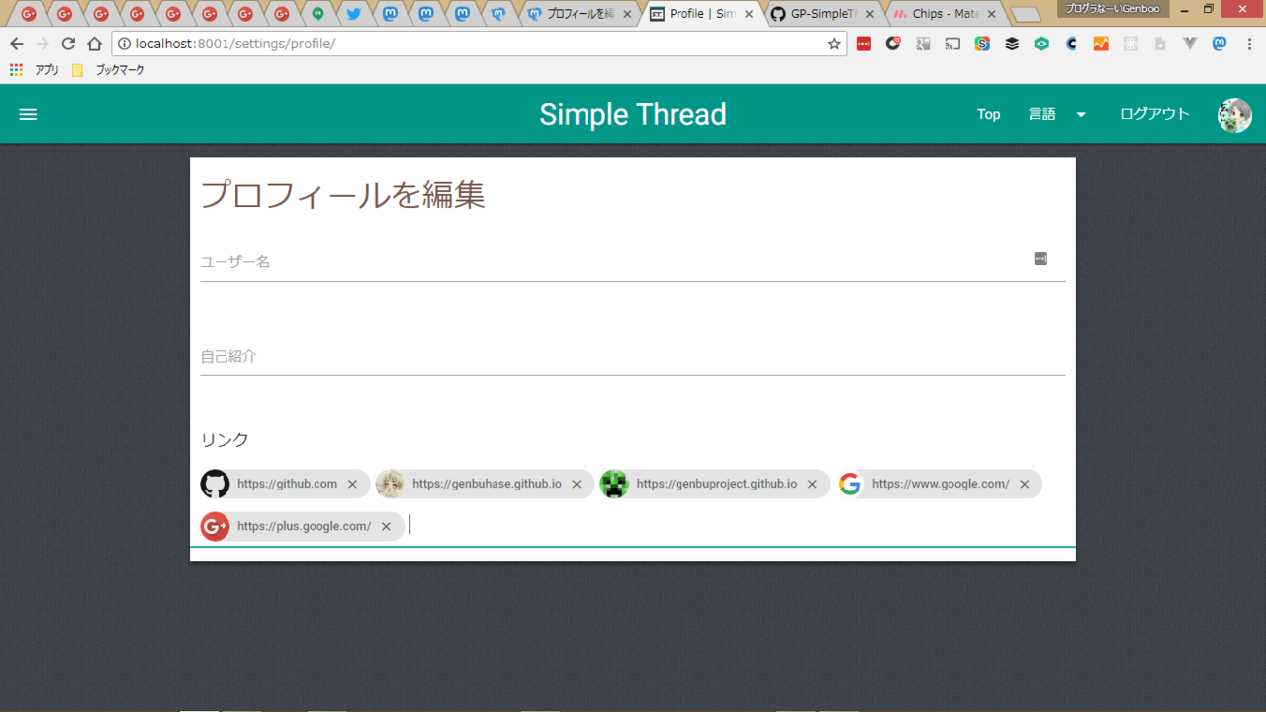Click the GitHub octocat chip icon
The height and width of the screenshot is (712, 1266).
(215, 484)
